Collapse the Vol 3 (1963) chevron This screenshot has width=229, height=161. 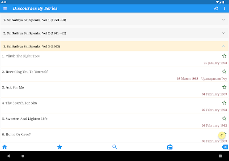[223, 46]
